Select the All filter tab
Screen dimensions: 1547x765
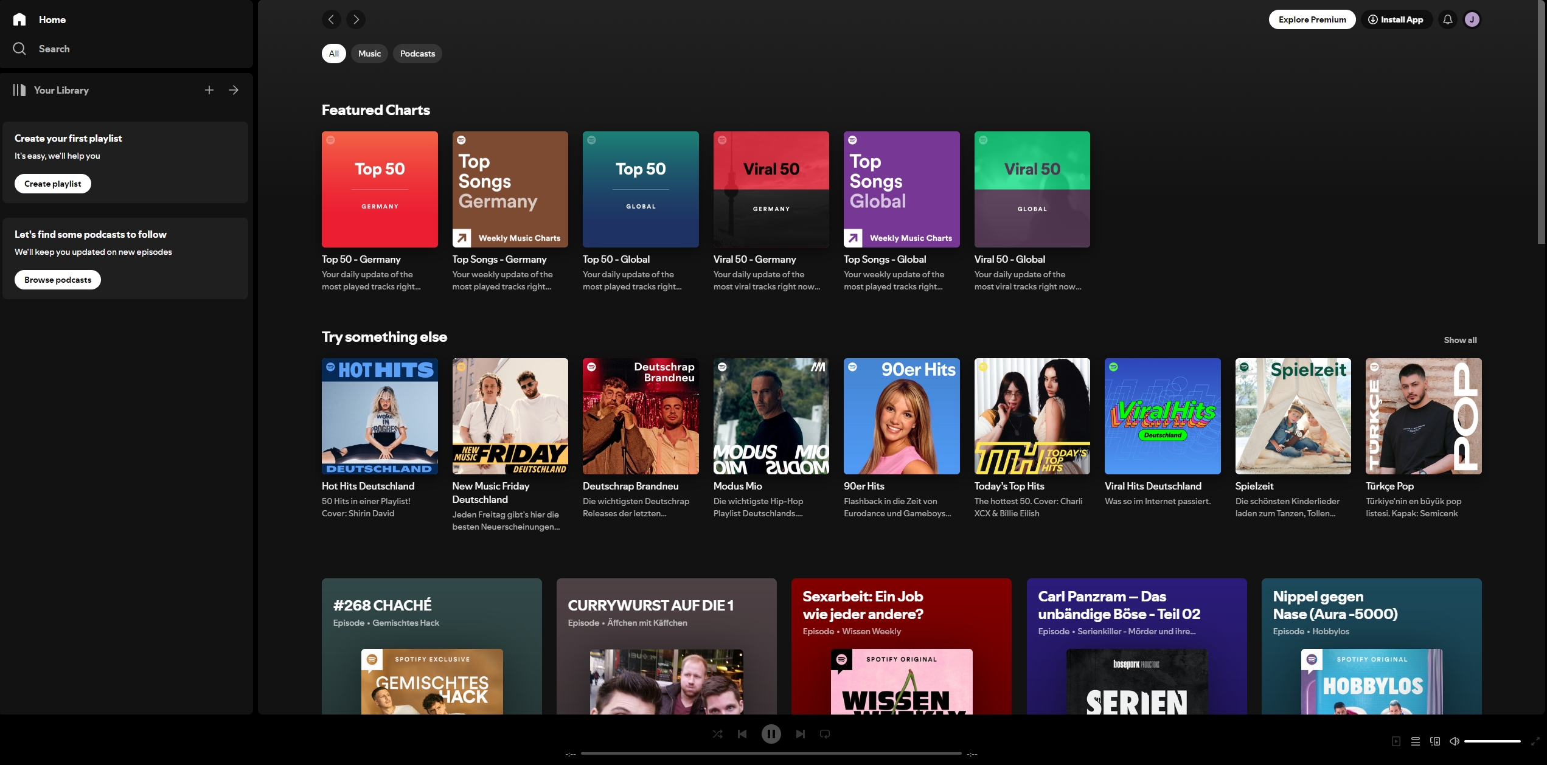333,54
